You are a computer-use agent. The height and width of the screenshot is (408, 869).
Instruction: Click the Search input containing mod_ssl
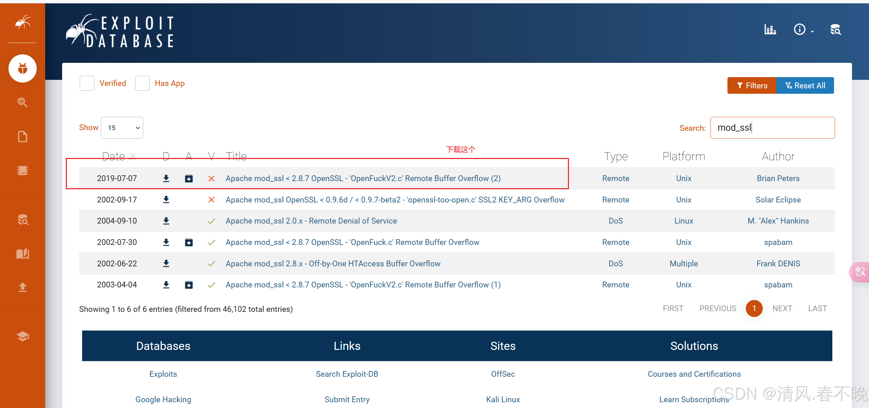tap(772, 128)
